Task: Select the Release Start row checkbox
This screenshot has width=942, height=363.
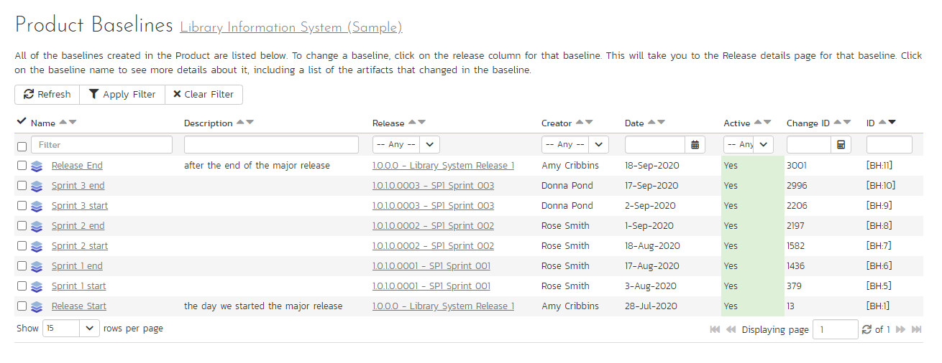Action: pyautogui.click(x=22, y=306)
